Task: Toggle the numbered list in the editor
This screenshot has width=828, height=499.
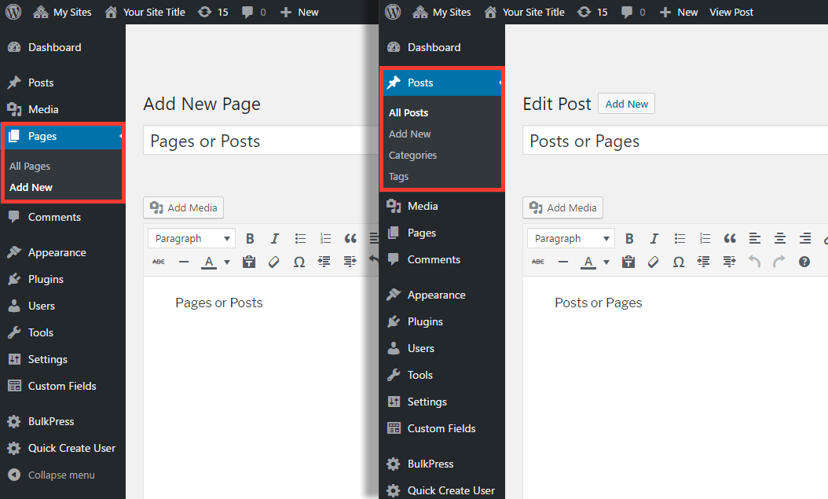Action: (705, 238)
